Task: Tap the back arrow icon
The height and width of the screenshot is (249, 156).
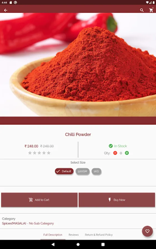Action: [6, 10]
